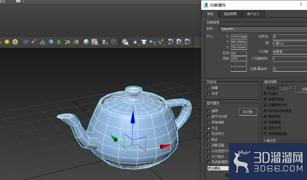Enable the 显示为外框 checkbox
This screenshot has width=307, height=180.
(208, 117)
